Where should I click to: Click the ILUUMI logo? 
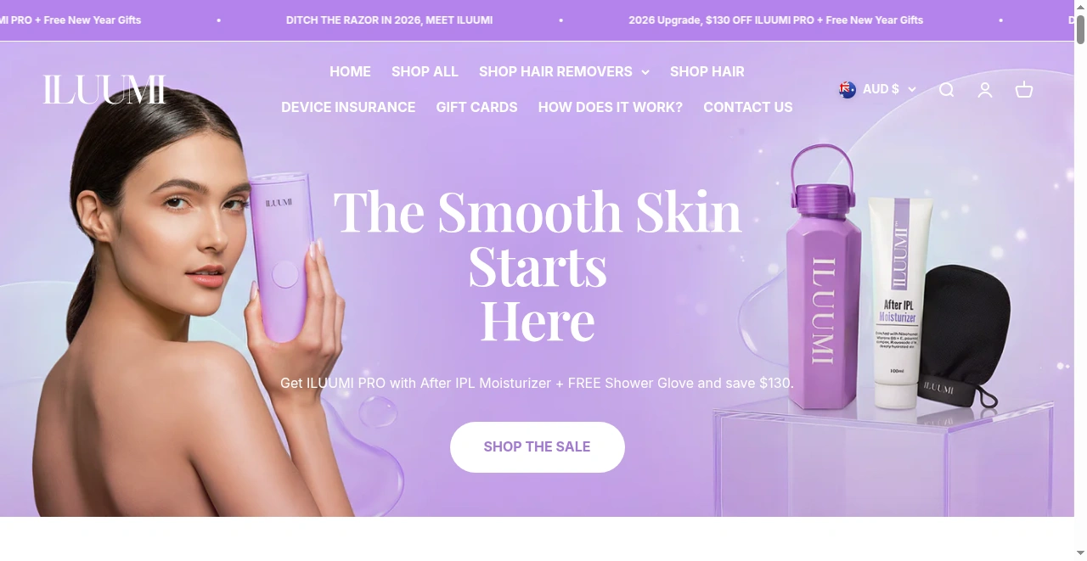(x=104, y=90)
